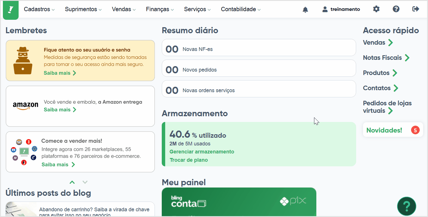Open the Contabilidade dropdown menu

241,9
